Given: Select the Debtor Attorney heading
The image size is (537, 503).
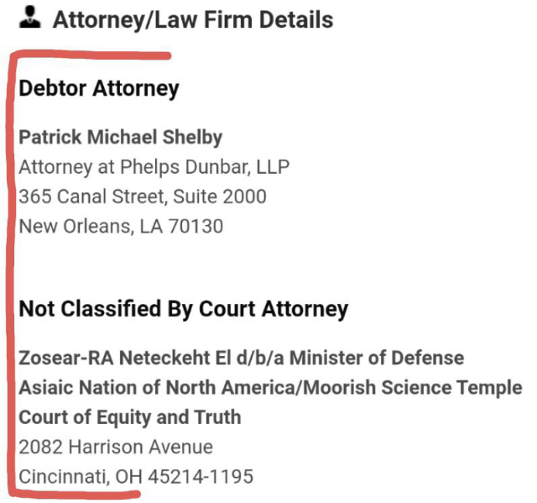Looking at the screenshot, I should tap(99, 89).
